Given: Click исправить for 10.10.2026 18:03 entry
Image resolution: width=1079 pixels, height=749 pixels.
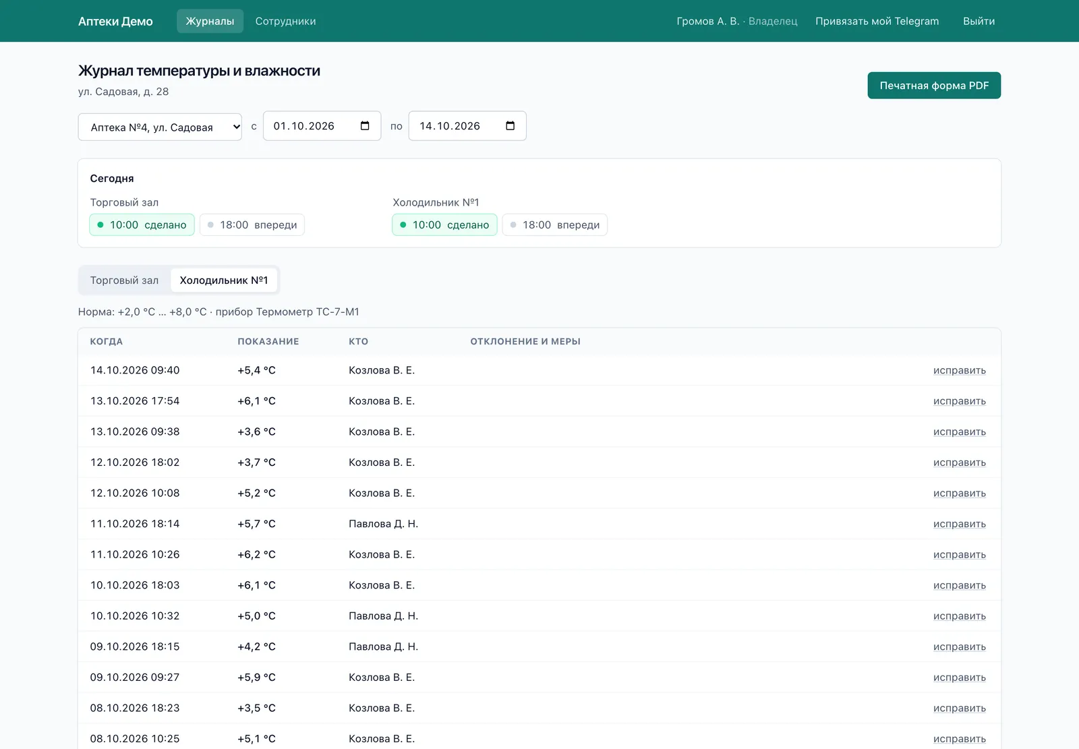Looking at the screenshot, I should [960, 585].
